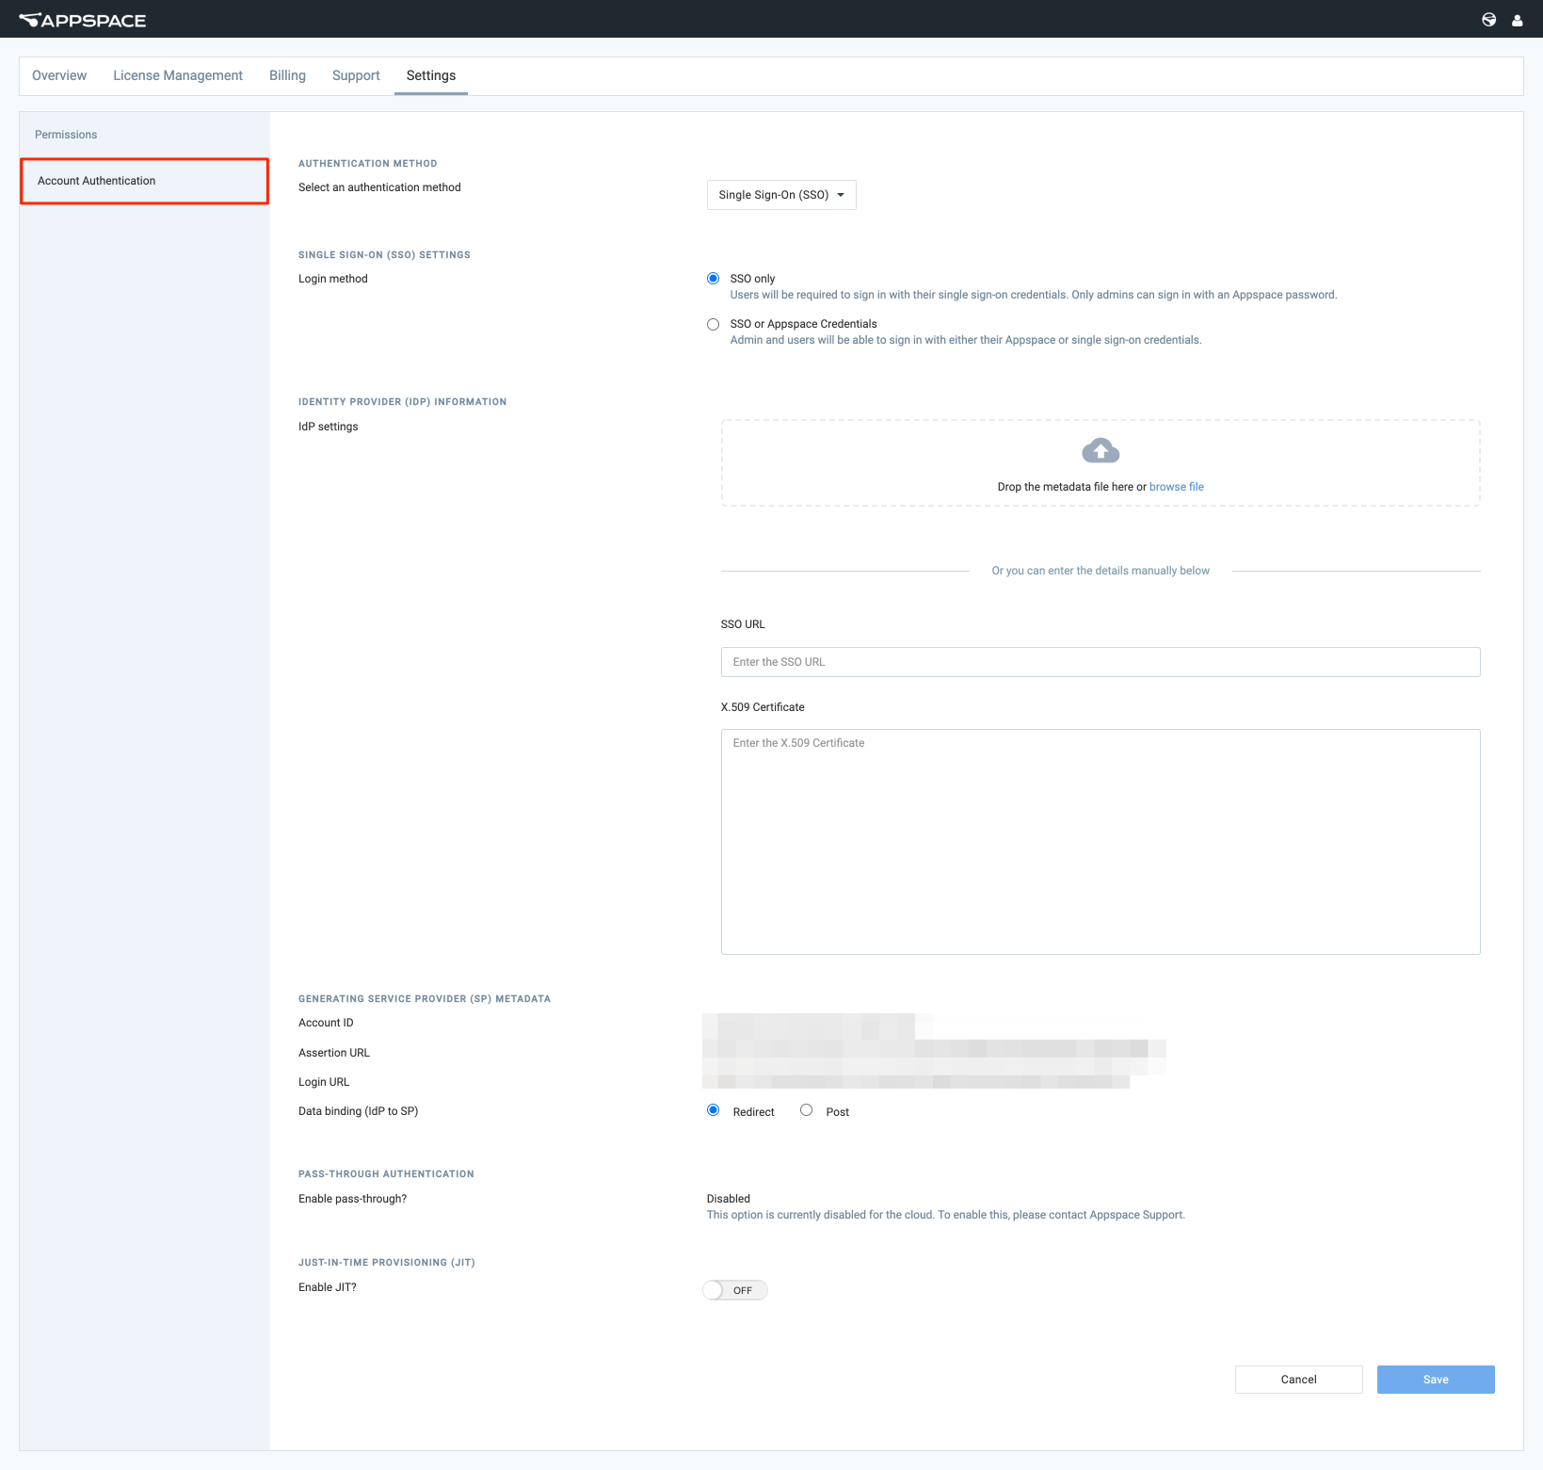This screenshot has width=1543, height=1470.
Task: Choose Post data binding
Action: click(x=806, y=1110)
